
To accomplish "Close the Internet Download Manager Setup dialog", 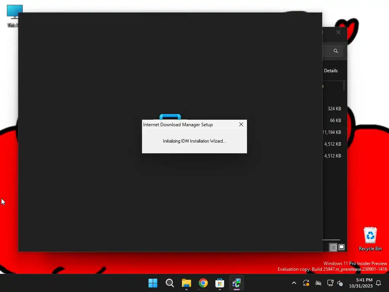I will point(241,124).
